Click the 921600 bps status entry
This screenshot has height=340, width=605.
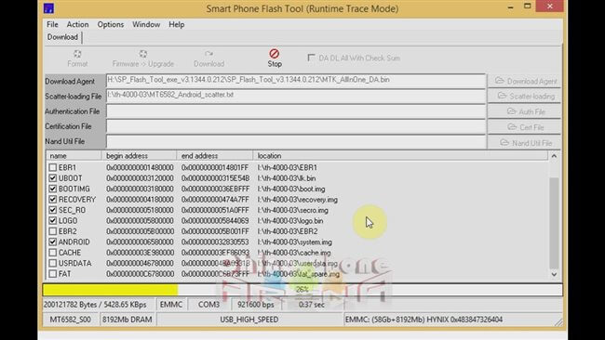tap(256, 305)
